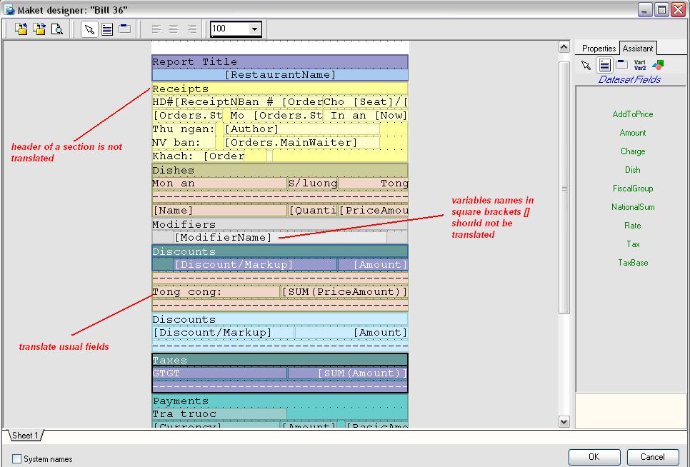Select the [ModifierName] field
Image resolution: width=690 pixels, height=467 pixels.
click(280, 238)
